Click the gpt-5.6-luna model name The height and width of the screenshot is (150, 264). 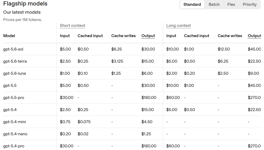click(x=14, y=73)
